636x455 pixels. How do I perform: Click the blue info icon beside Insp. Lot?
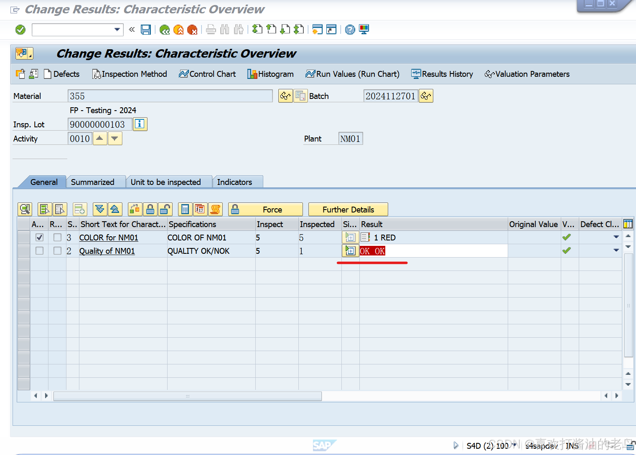[140, 124]
